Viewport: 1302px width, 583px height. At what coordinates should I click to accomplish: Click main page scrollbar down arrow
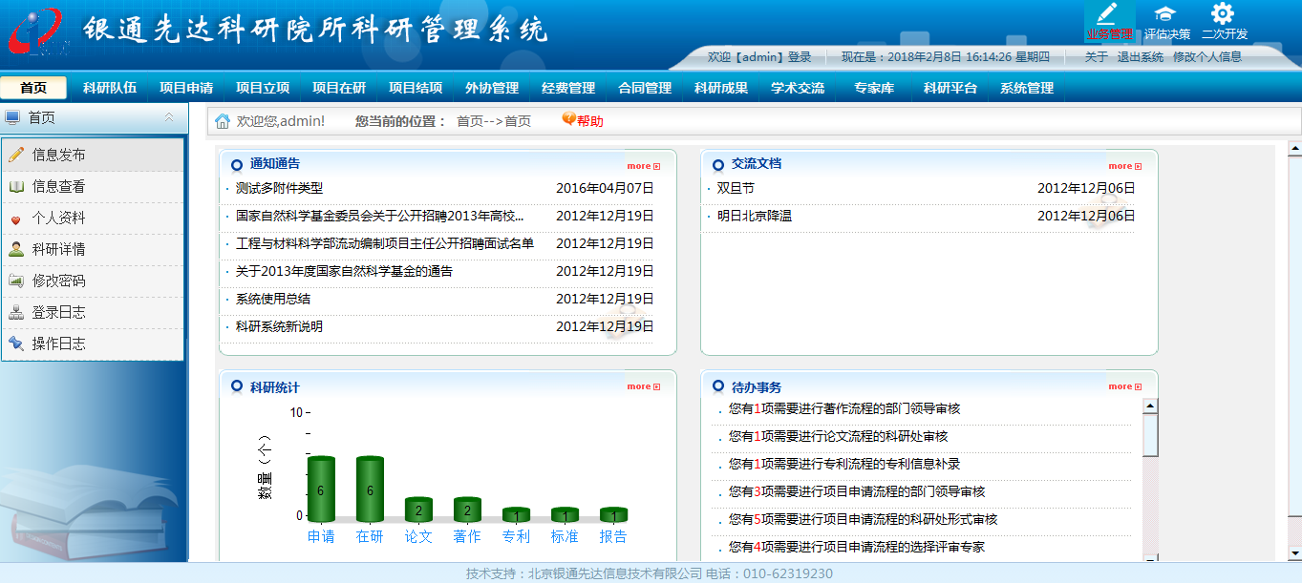[1295, 552]
